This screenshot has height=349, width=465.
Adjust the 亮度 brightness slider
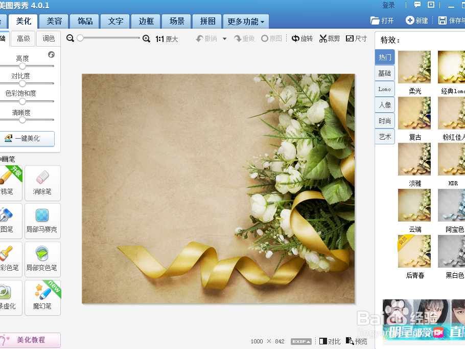(x=21, y=66)
